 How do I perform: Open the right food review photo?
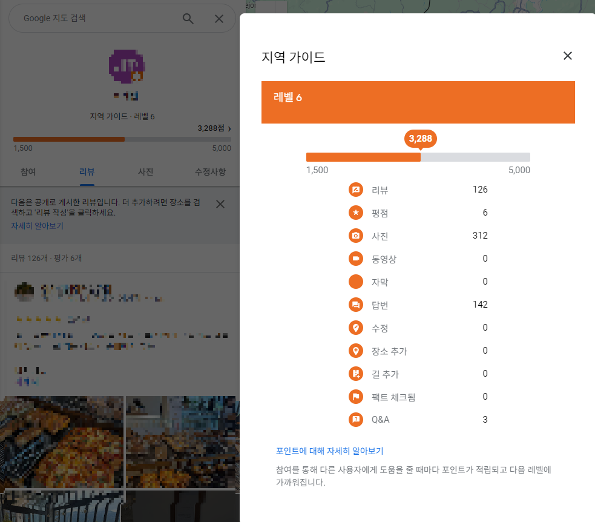pos(181,442)
